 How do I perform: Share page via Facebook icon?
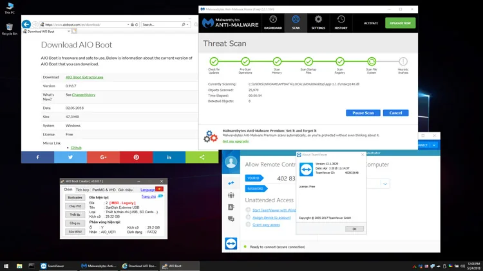(x=37, y=157)
